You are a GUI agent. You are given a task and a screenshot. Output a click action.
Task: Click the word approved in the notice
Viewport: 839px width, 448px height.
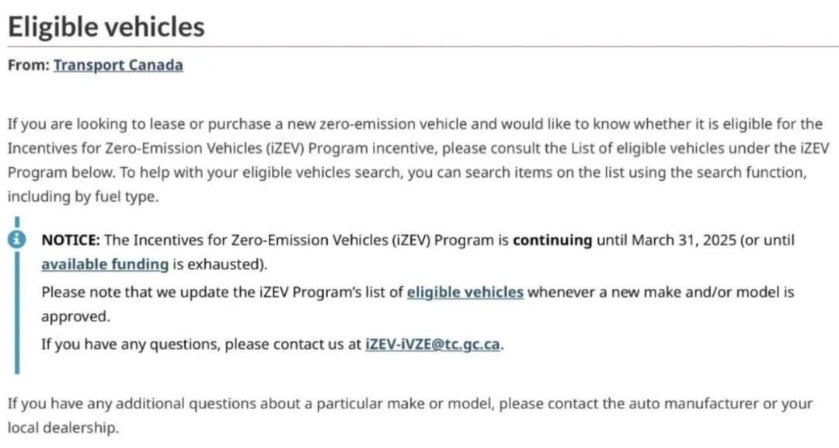point(75,317)
